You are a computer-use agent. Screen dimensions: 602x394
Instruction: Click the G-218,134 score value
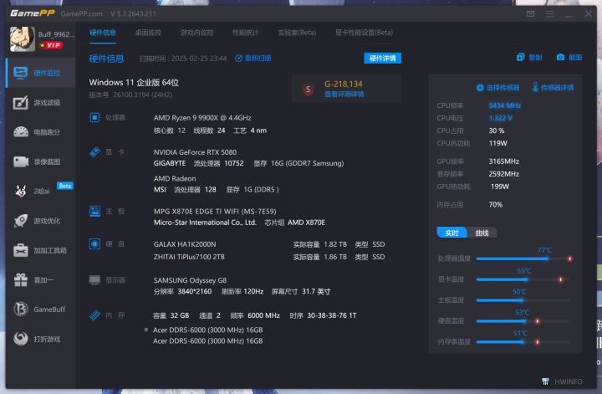(x=344, y=84)
